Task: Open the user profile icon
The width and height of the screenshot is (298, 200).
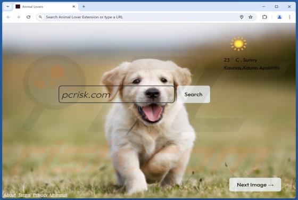Action: point(279,17)
